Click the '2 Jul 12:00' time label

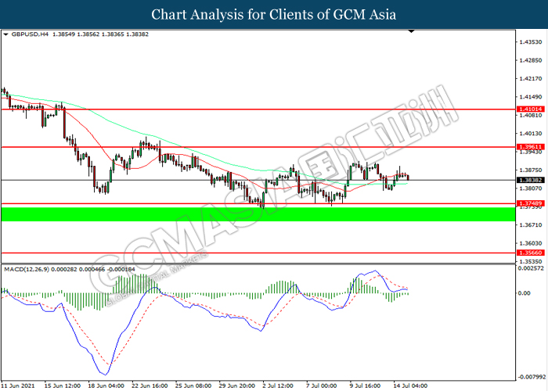click(x=279, y=386)
